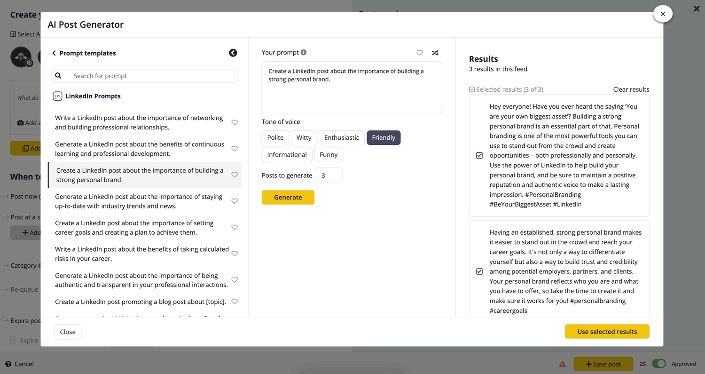Click Clear results link
This screenshot has width=705, height=374.
(x=631, y=89)
